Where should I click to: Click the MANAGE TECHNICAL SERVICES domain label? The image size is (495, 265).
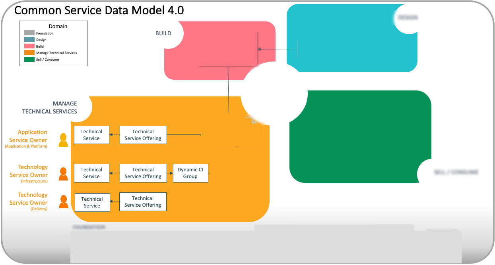pos(50,108)
